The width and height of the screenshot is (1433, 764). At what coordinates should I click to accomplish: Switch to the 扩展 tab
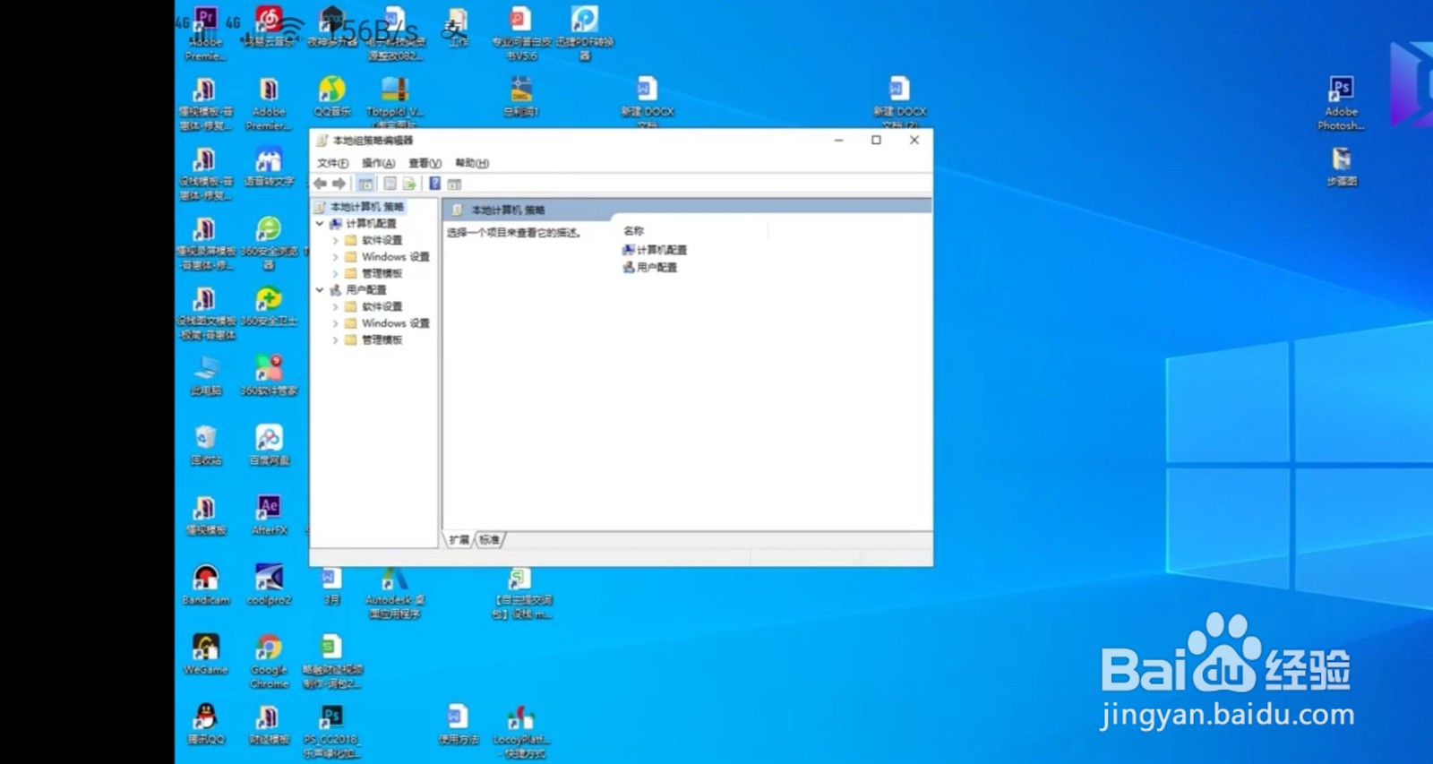(459, 540)
